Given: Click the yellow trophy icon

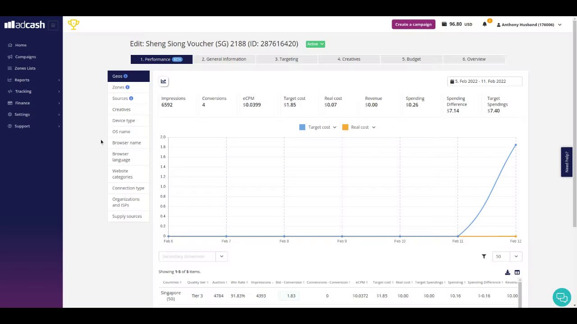Looking at the screenshot, I should 73,24.
